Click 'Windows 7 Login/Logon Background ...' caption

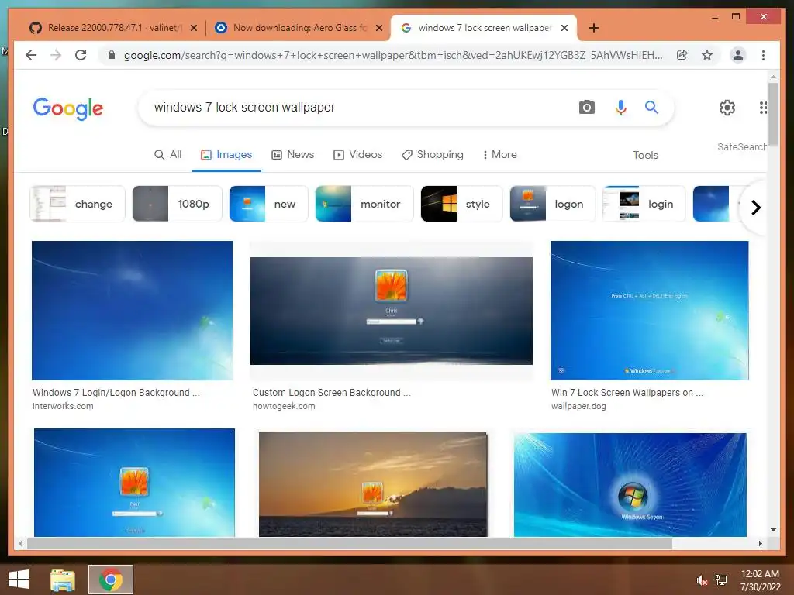coord(116,393)
